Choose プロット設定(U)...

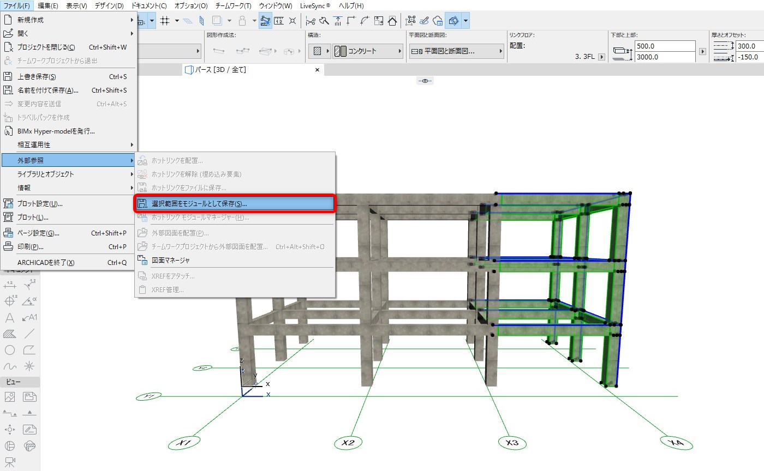tap(68, 204)
